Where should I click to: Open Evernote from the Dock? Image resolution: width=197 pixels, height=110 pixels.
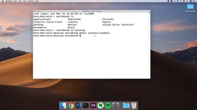(101, 105)
